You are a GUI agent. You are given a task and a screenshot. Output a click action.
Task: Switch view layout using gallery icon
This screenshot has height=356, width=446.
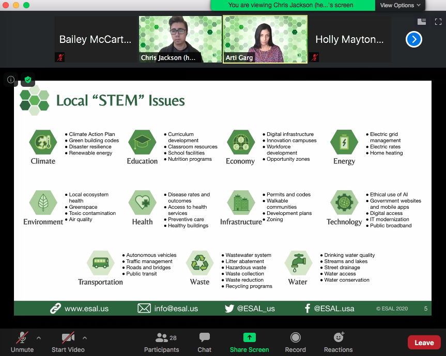[421, 22]
